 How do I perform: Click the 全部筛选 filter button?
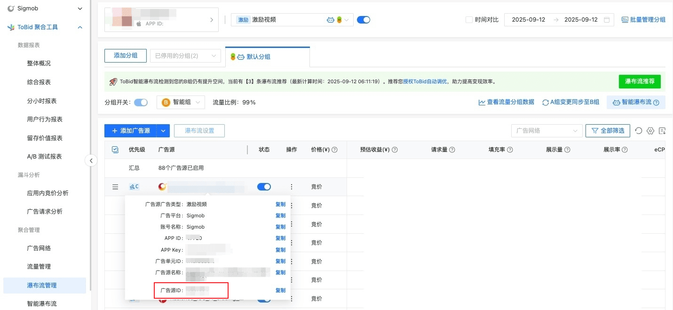click(x=608, y=131)
